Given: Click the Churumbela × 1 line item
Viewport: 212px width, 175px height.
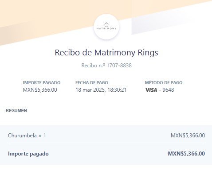Looking at the screenshot, I should tap(27, 136).
